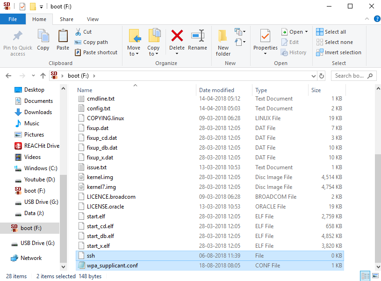Open Downloads in the navigation pane

[38, 112]
